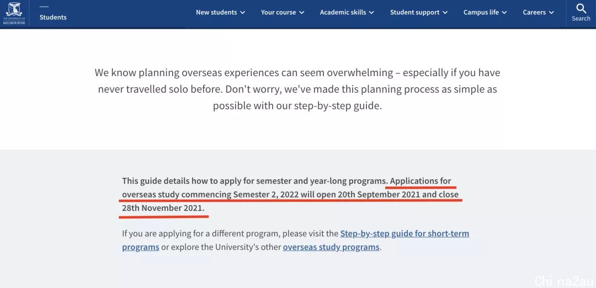
Task: Open the Careers menu
Action: [538, 13]
